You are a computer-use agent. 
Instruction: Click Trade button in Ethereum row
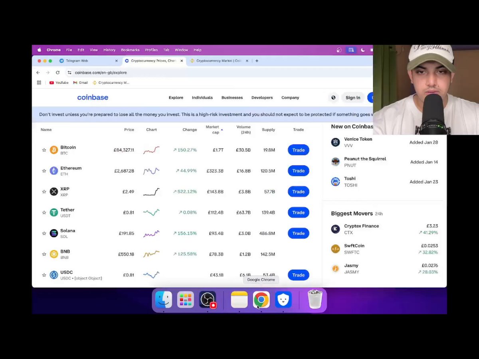coord(298,171)
